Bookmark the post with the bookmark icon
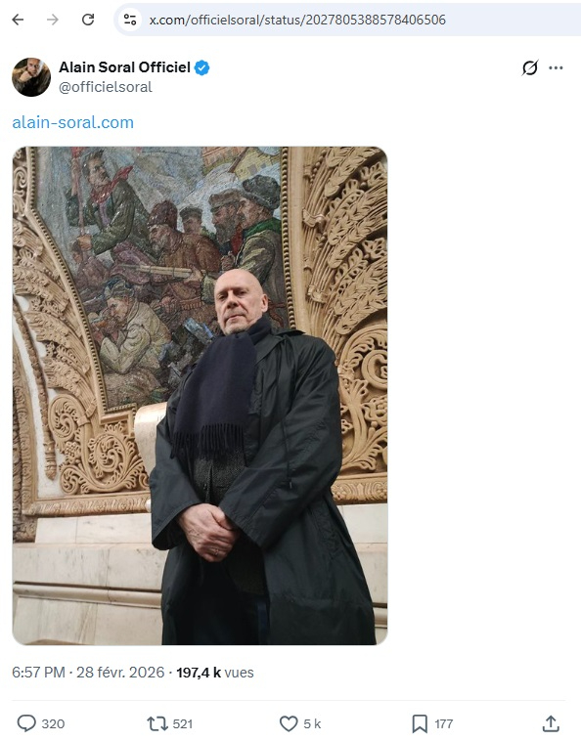Screen dimensions: 581x741 [420, 723]
